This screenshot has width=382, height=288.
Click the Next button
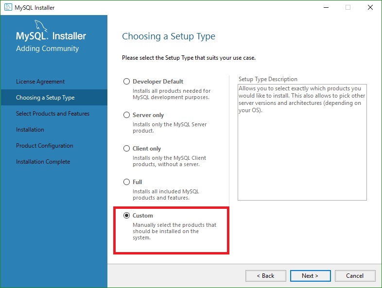click(310, 275)
